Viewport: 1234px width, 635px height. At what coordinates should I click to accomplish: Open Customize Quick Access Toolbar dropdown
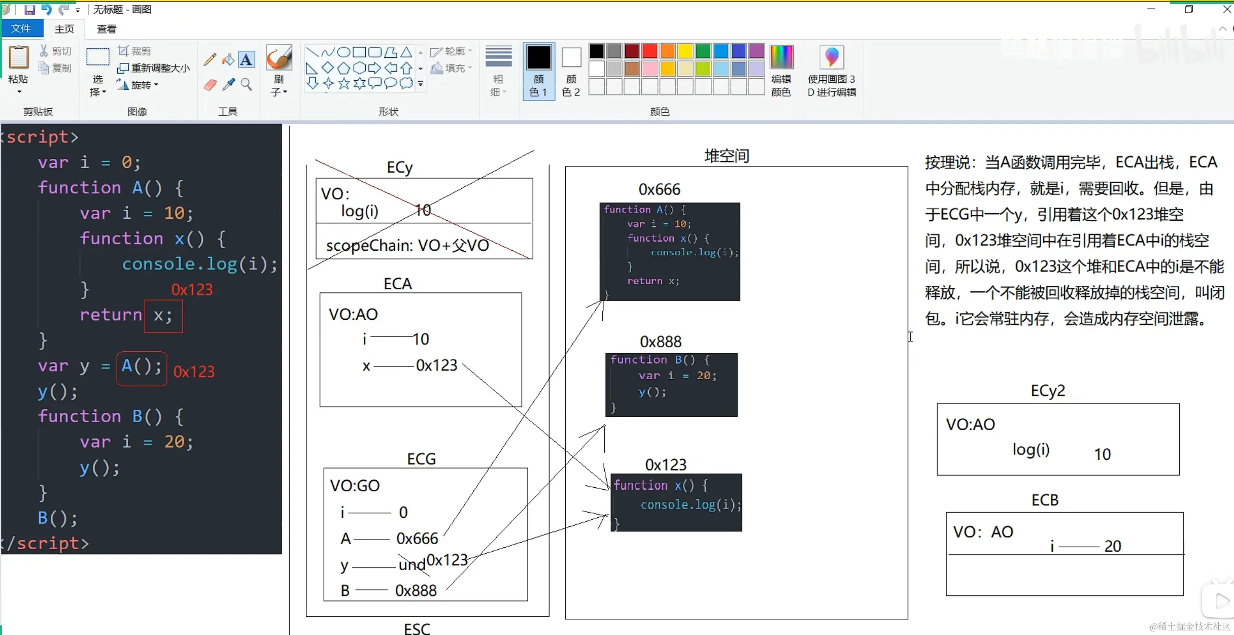point(78,10)
